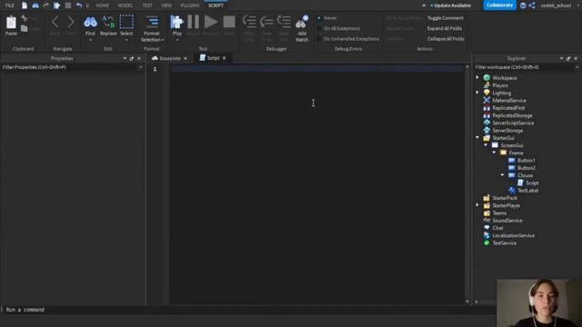
Task: Click the MaterialService icon
Action: (487, 100)
